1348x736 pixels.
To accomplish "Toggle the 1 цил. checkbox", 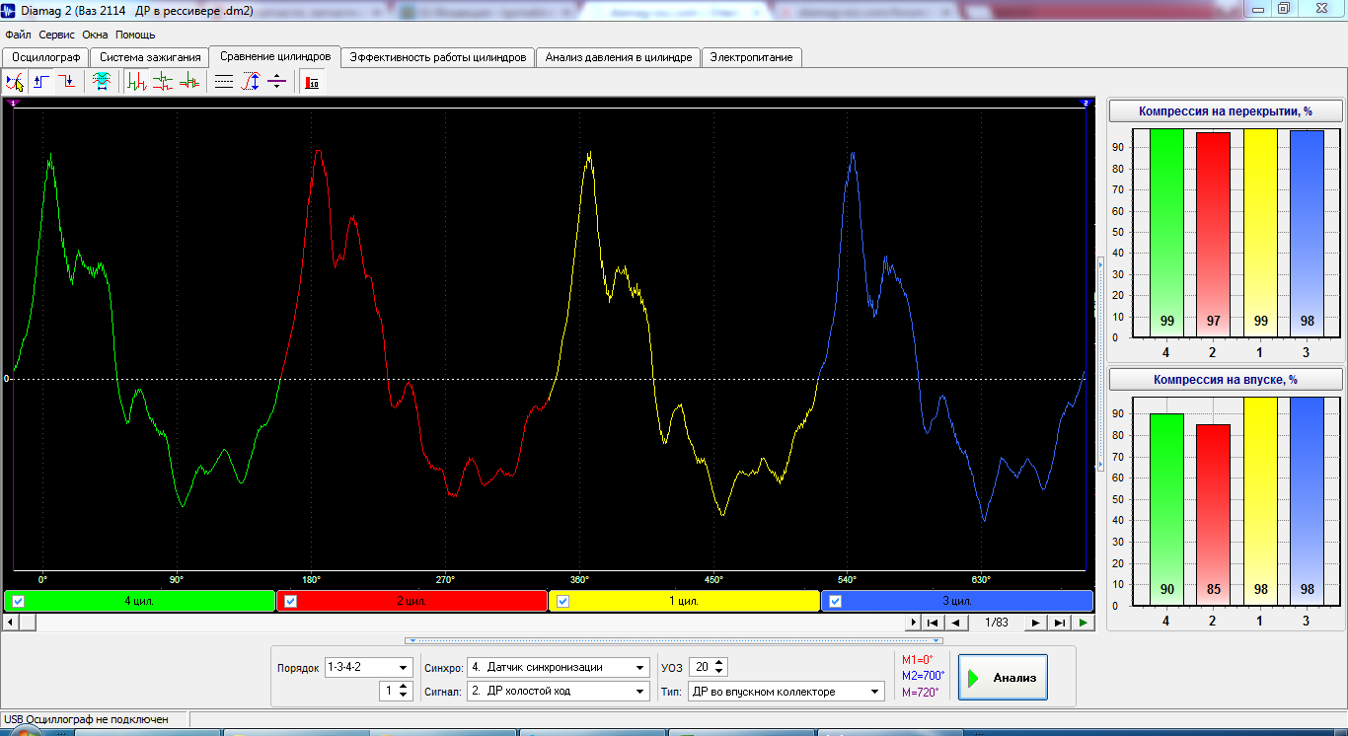I will pos(562,601).
